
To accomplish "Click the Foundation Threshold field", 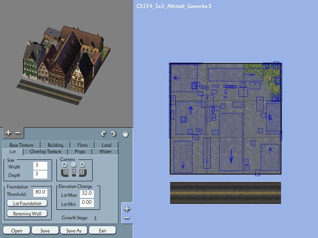I will [40, 192].
